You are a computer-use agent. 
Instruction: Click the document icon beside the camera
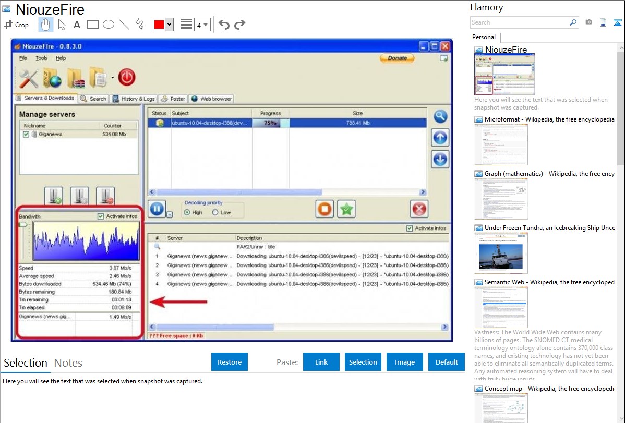(603, 22)
